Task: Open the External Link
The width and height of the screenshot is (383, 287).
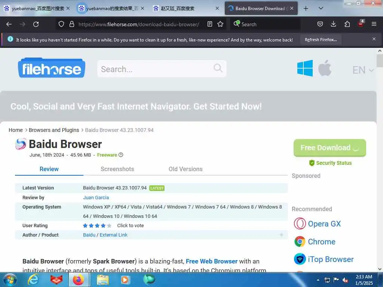Action: tap(114, 235)
